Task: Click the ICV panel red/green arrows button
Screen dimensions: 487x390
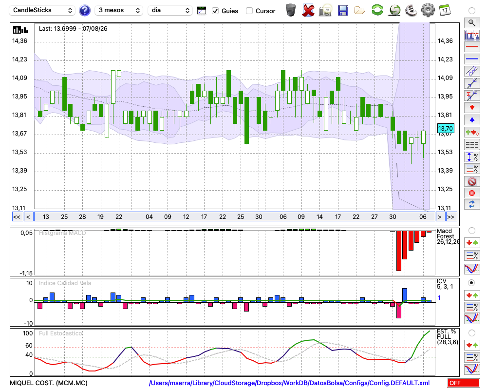Action: point(472,295)
